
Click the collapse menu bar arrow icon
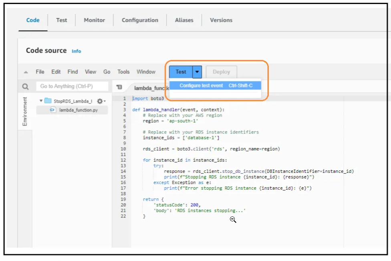pos(26,72)
